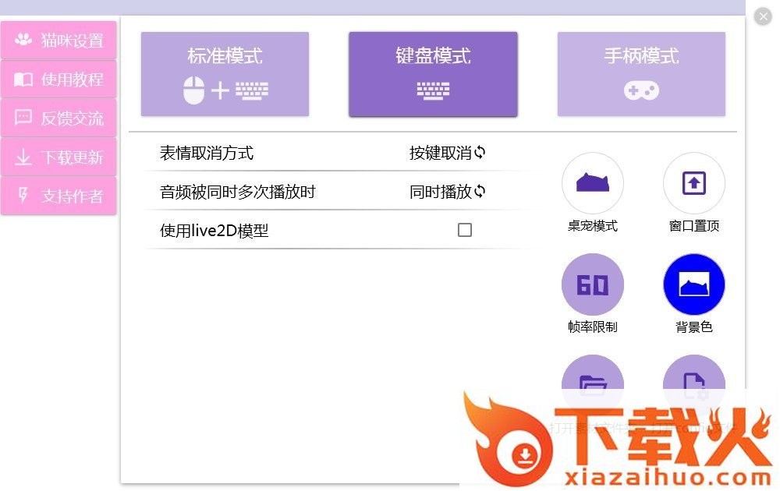Enable the 使用live2D模型 checkbox

pos(465,230)
